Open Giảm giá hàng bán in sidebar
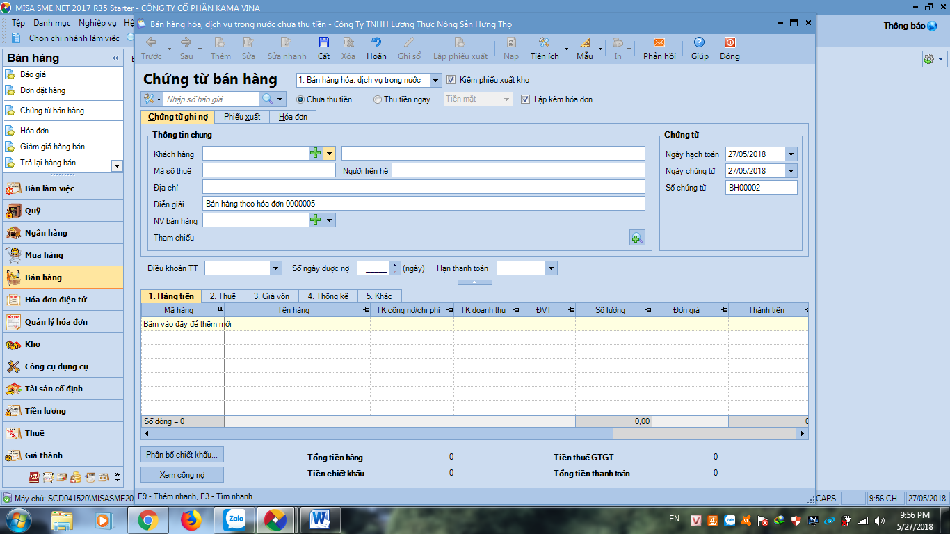 52,147
